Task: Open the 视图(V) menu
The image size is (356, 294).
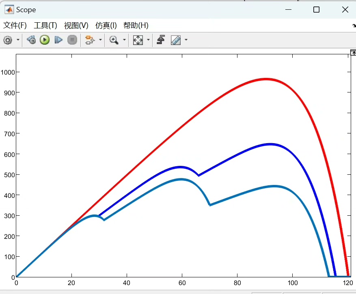Action: pyautogui.click(x=76, y=26)
